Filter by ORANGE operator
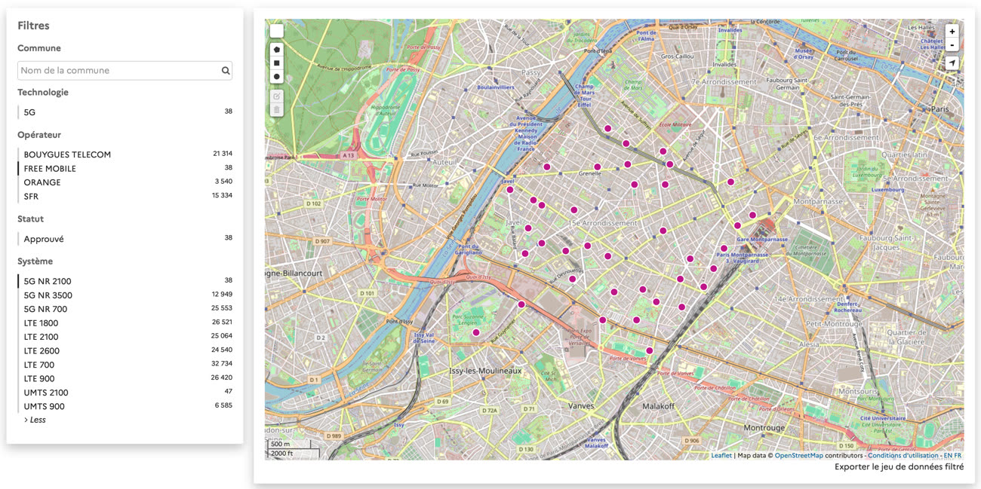This screenshot has width=981, height=489. (x=42, y=182)
